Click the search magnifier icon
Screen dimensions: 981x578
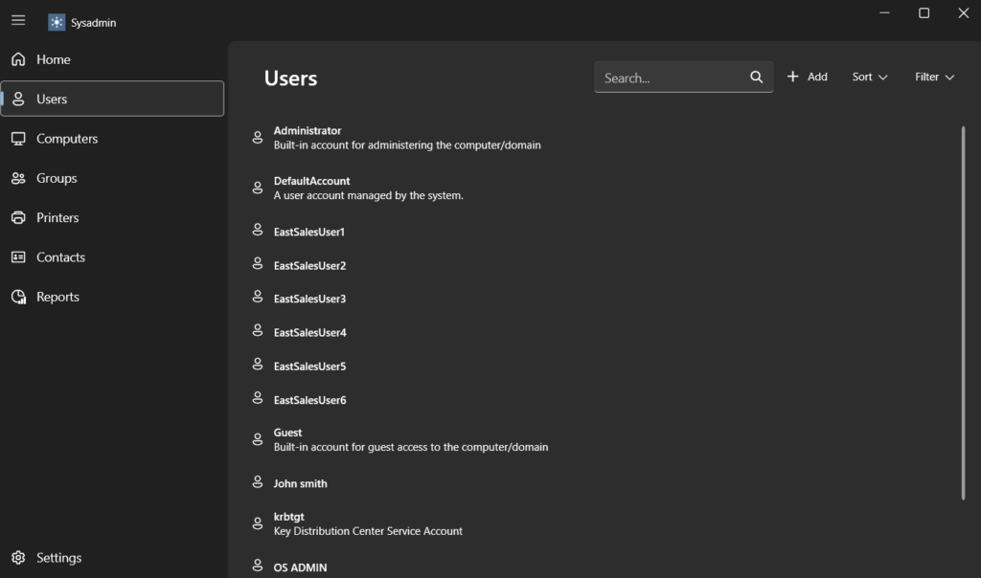coord(757,78)
